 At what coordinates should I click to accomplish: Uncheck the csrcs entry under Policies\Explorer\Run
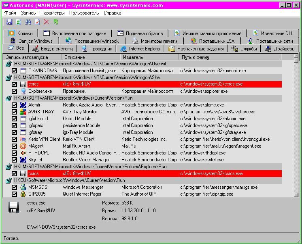pyautogui.click(x=14, y=173)
